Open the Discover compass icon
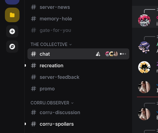158x133 pixels. (12, 47)
